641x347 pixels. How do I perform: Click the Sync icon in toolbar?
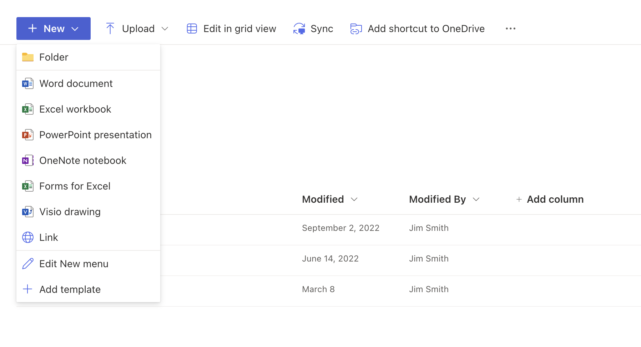299,29
